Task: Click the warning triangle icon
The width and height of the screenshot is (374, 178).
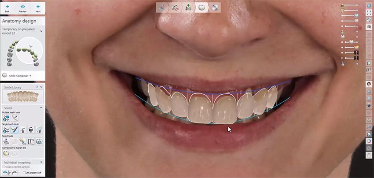Action: click(x=369, y=91)
